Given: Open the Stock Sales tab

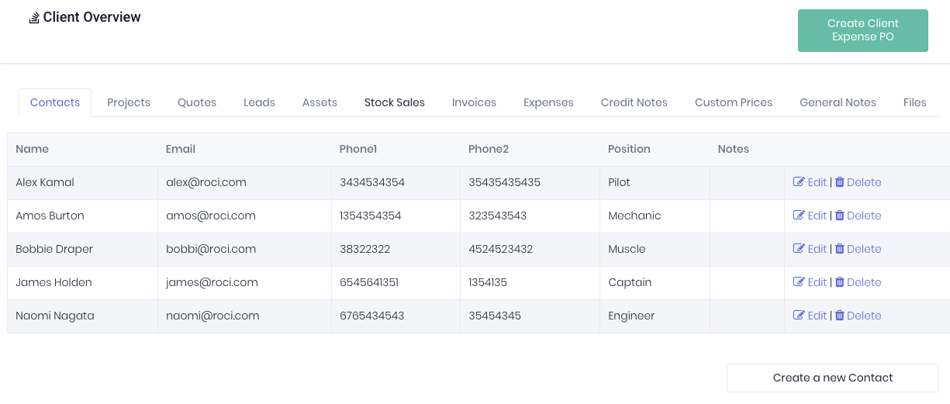Looking at the screenshot, I should coord(395,102).
